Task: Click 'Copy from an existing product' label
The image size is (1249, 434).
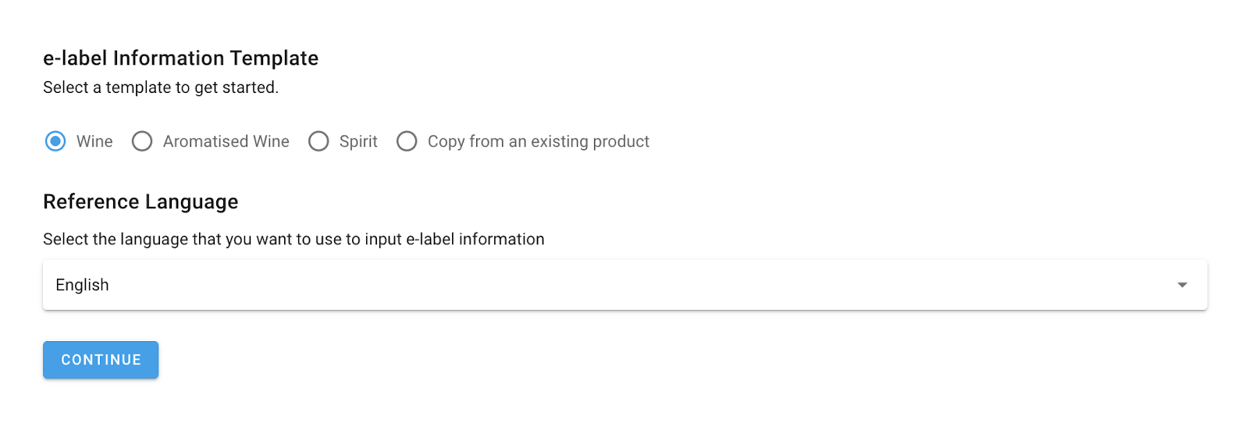Action: click(x=538, y=141)
